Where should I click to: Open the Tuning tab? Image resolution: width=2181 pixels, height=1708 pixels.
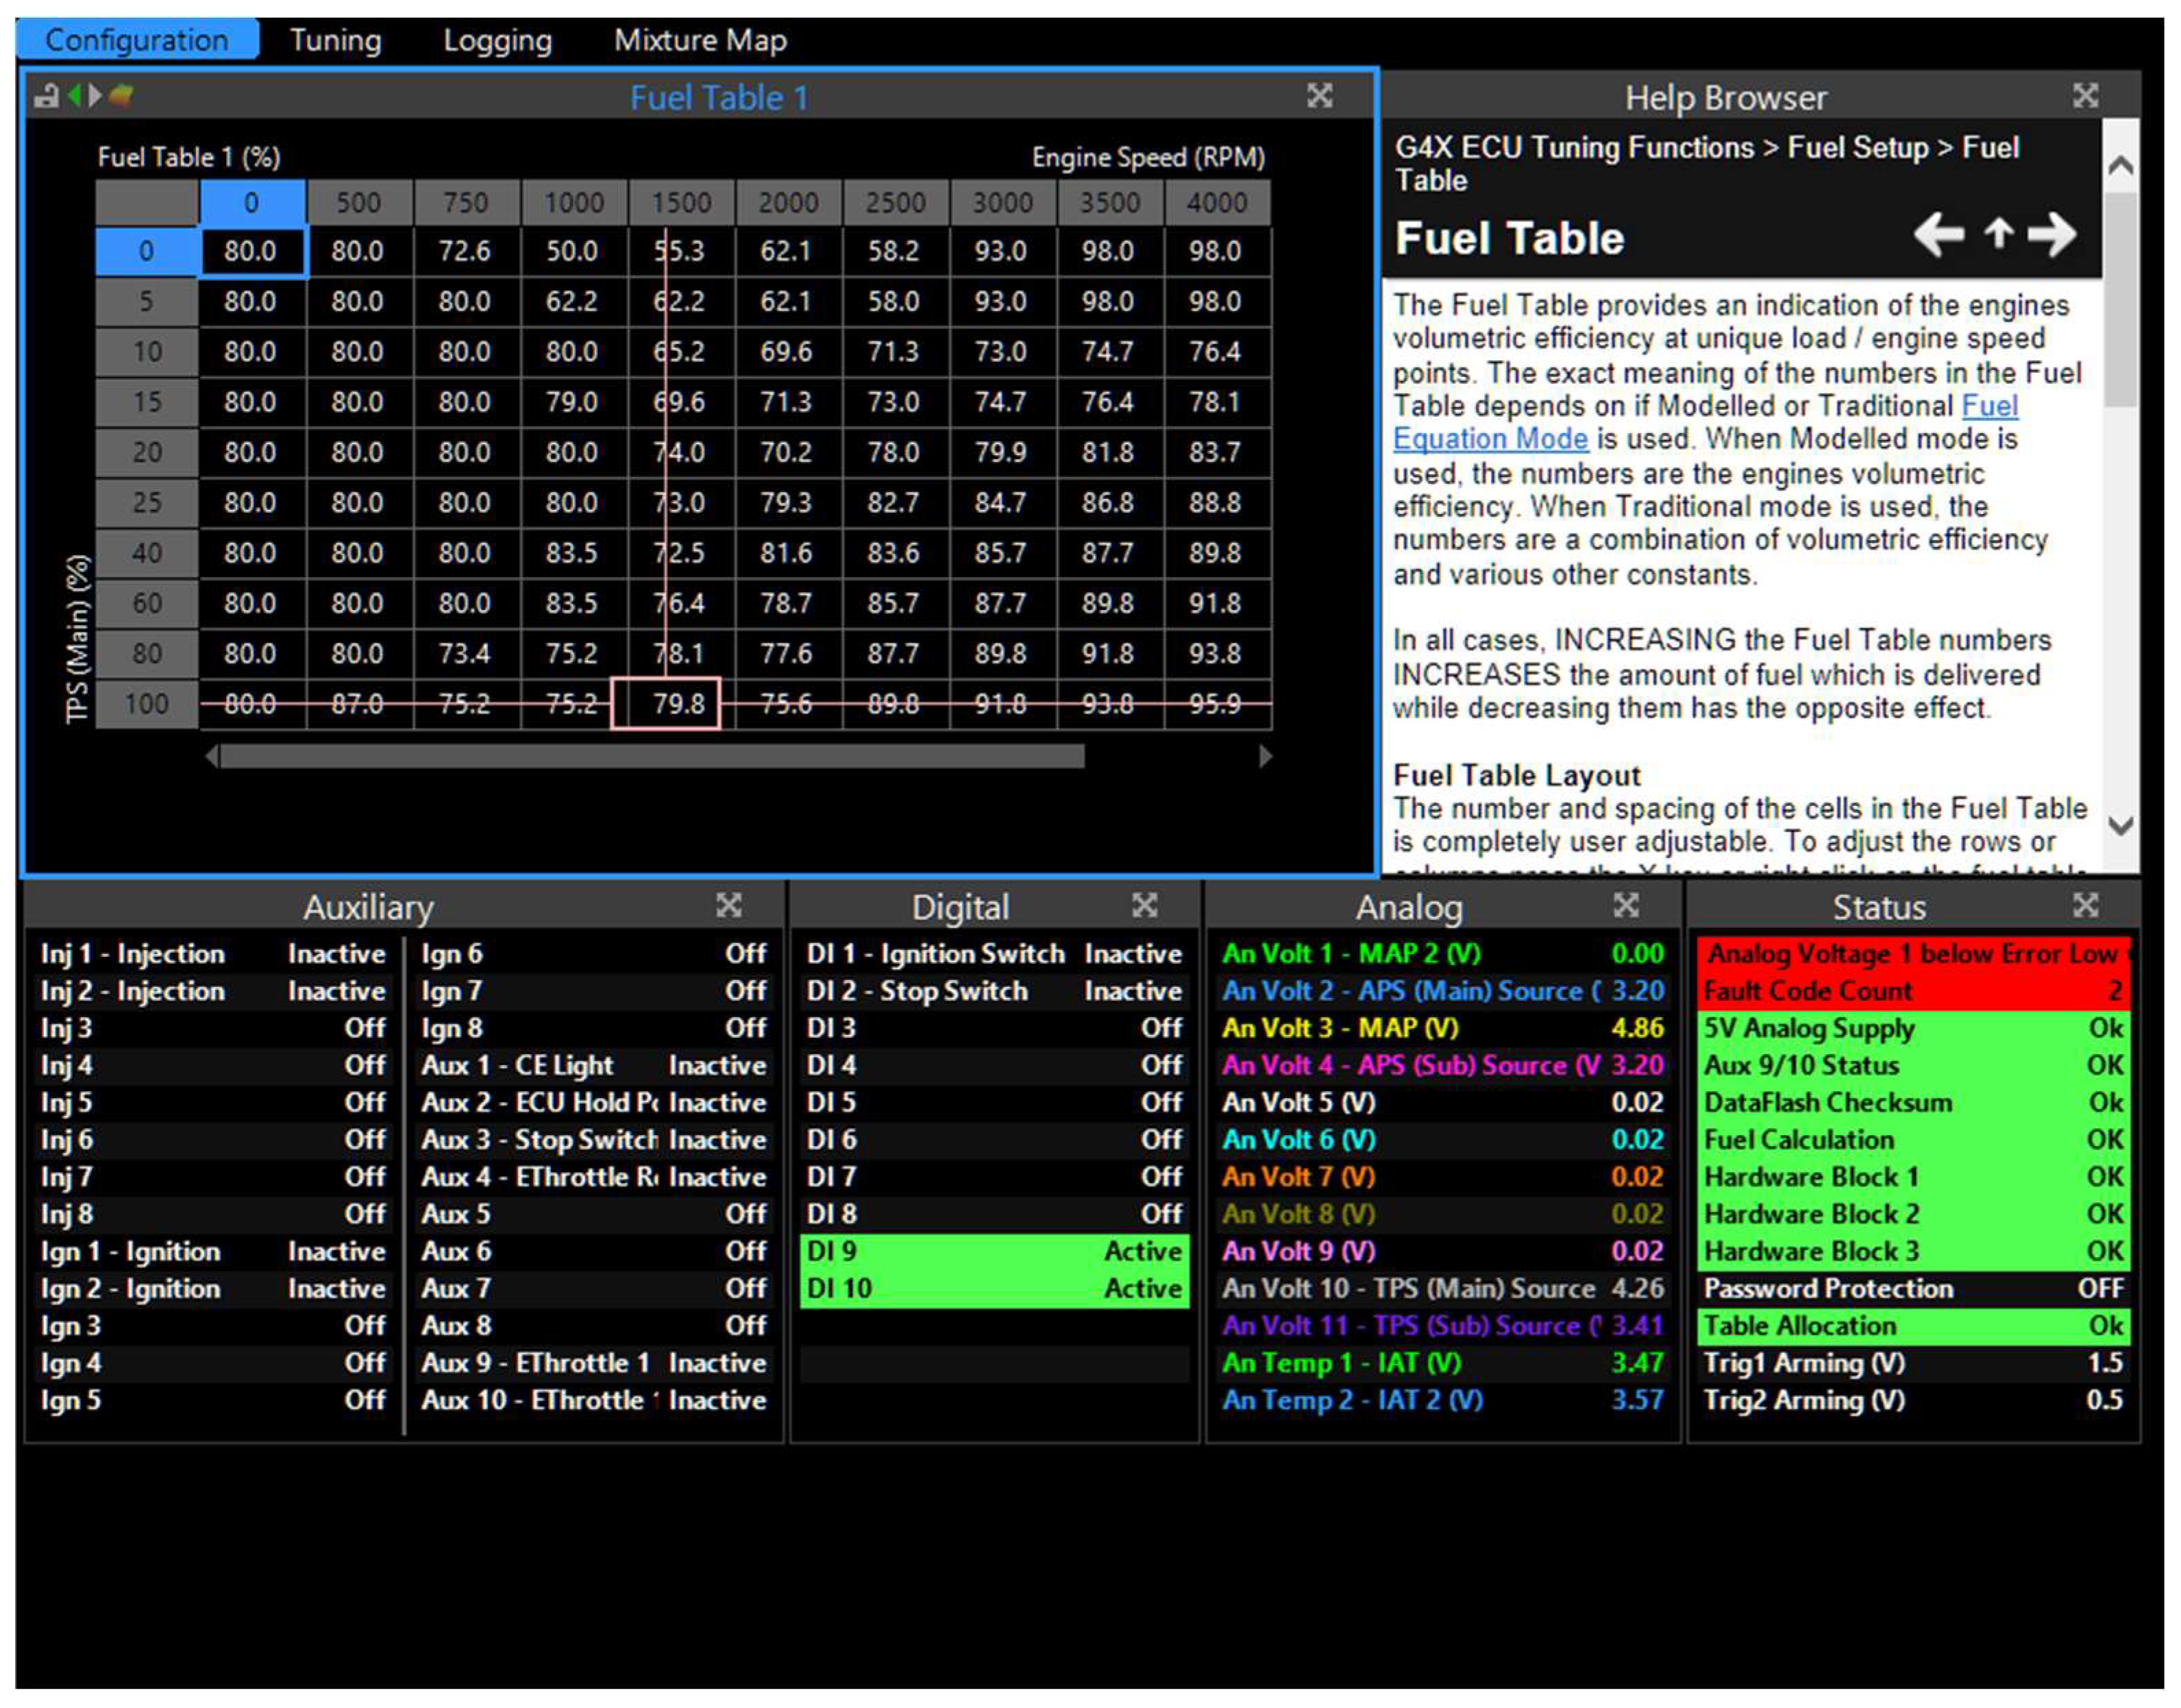335,40
